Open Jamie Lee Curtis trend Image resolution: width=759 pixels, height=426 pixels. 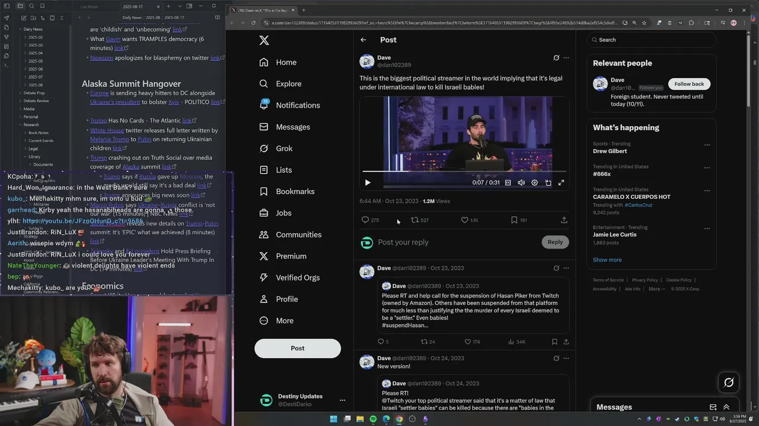point(615,235)
